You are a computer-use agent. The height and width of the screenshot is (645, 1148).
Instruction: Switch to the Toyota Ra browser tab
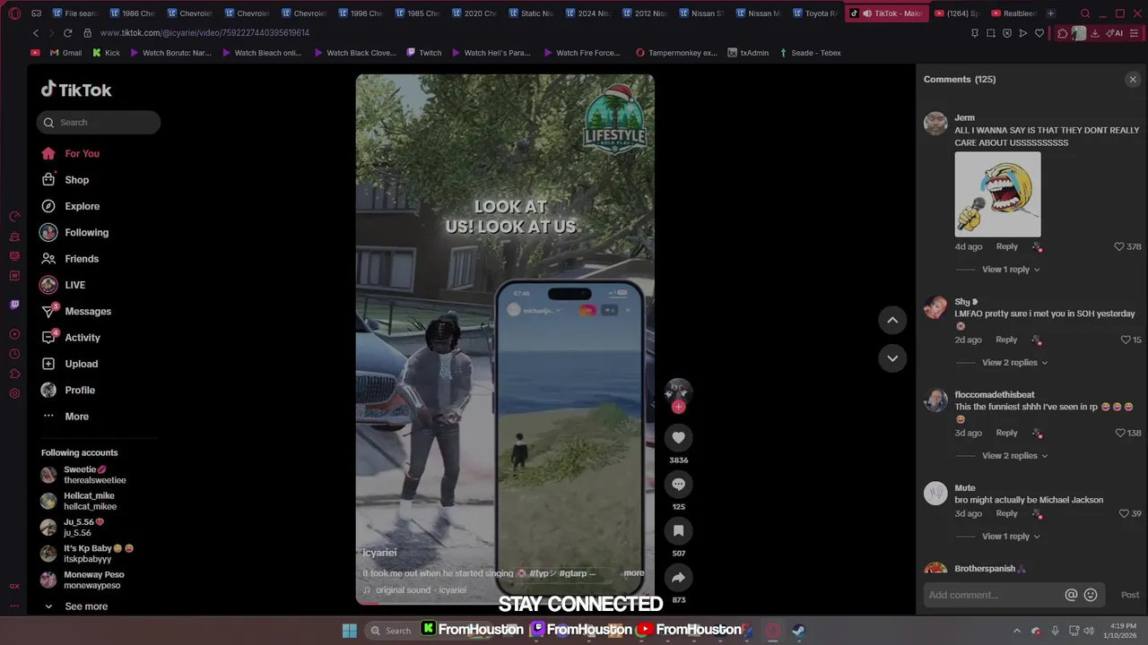[814, 13]
